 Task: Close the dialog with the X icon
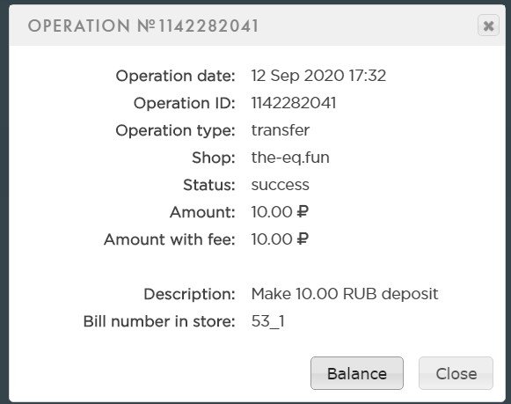point(488,26)
